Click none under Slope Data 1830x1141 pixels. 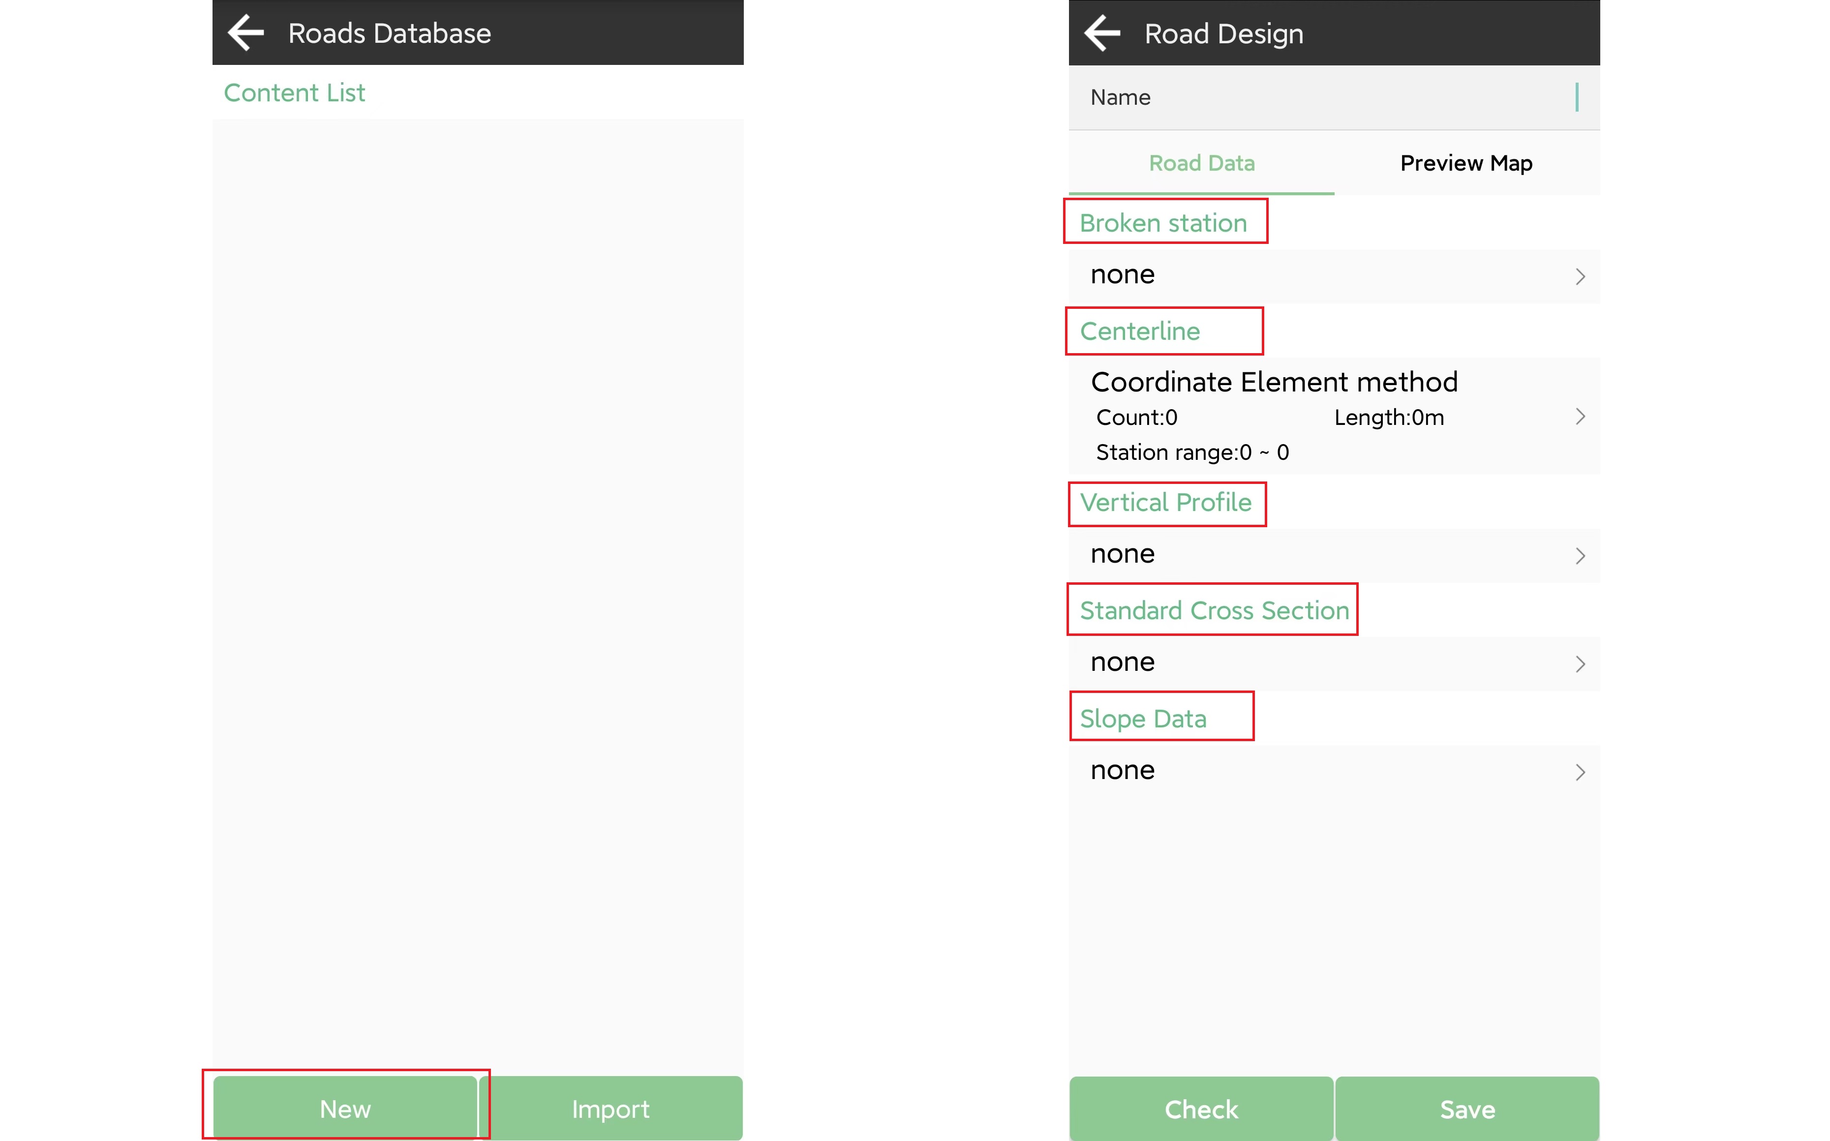(1122, 770)
